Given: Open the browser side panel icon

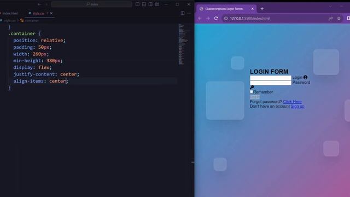Looking at the screenshot, I should click(348, 18).
